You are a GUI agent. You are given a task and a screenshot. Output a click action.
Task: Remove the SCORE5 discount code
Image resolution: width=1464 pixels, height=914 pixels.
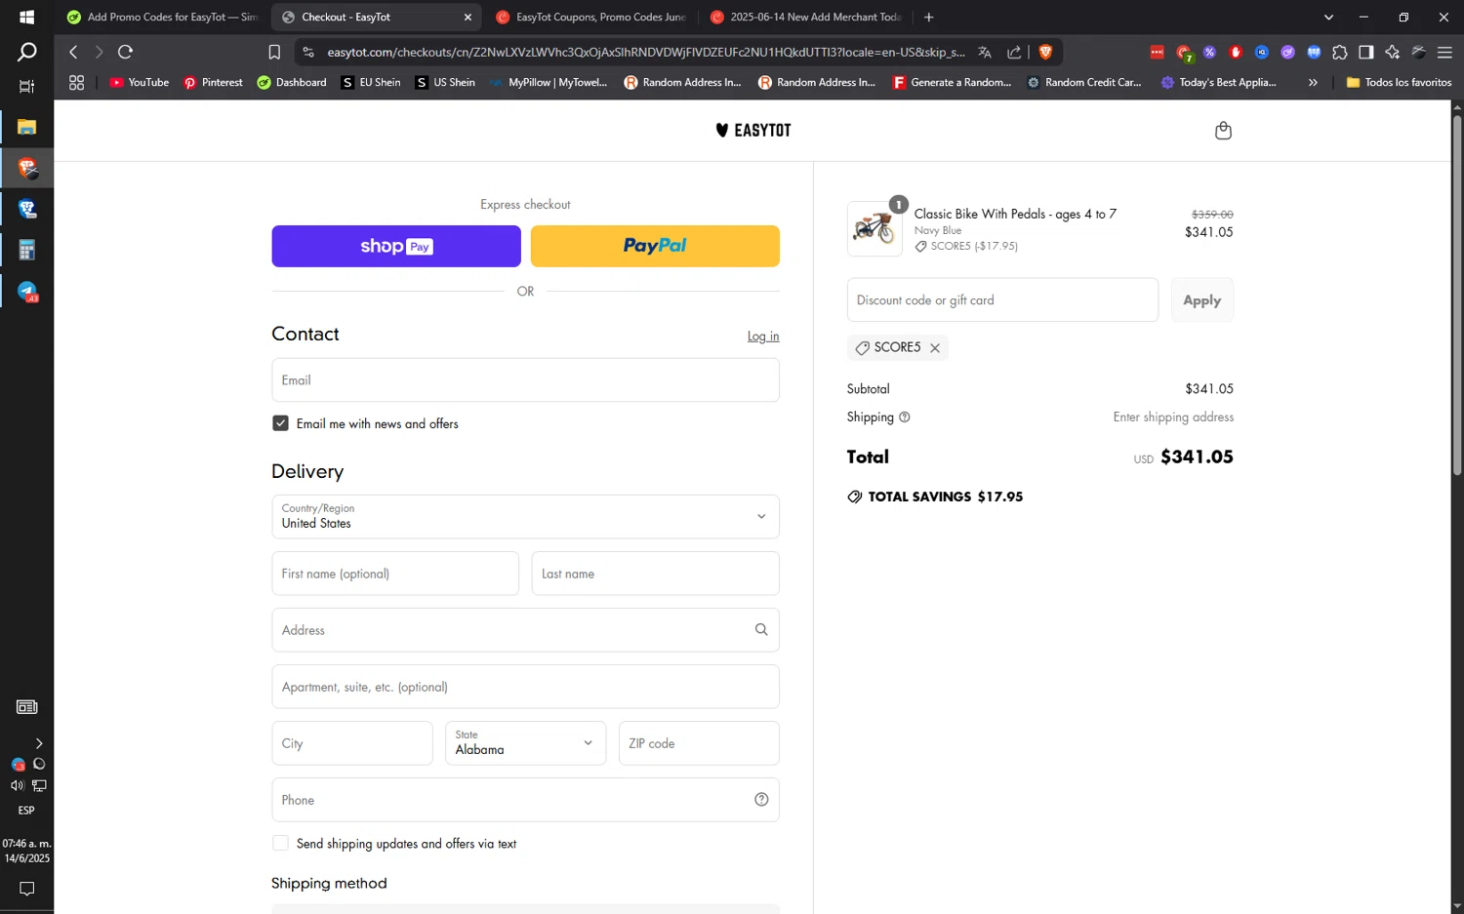(935, 348)
